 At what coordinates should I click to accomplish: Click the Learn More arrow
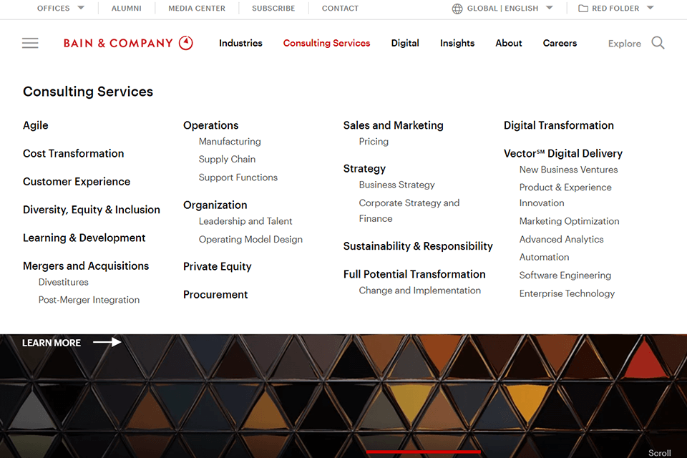(x=107, y=342)
